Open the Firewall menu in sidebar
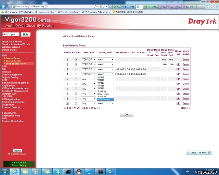This screenshot has height=175, width=219. (7, 72)
